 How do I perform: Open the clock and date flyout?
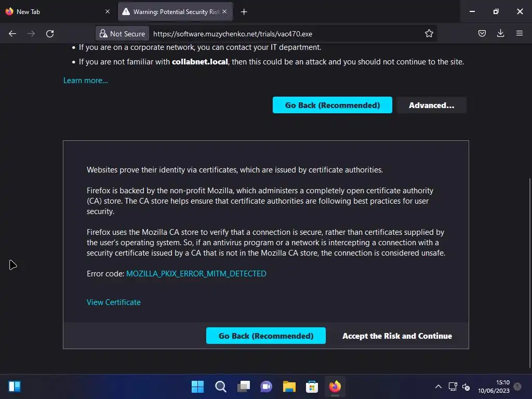click(494, 387)
